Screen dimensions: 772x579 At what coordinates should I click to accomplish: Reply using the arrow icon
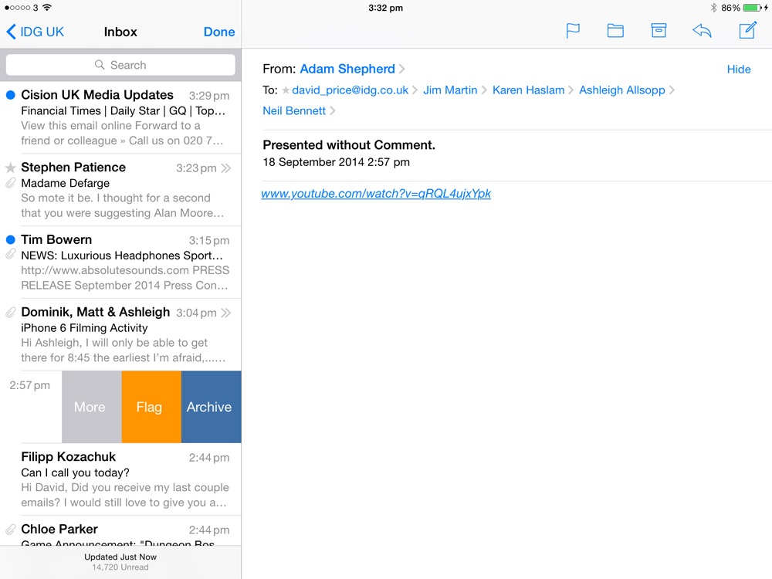[x=702, y=31]
